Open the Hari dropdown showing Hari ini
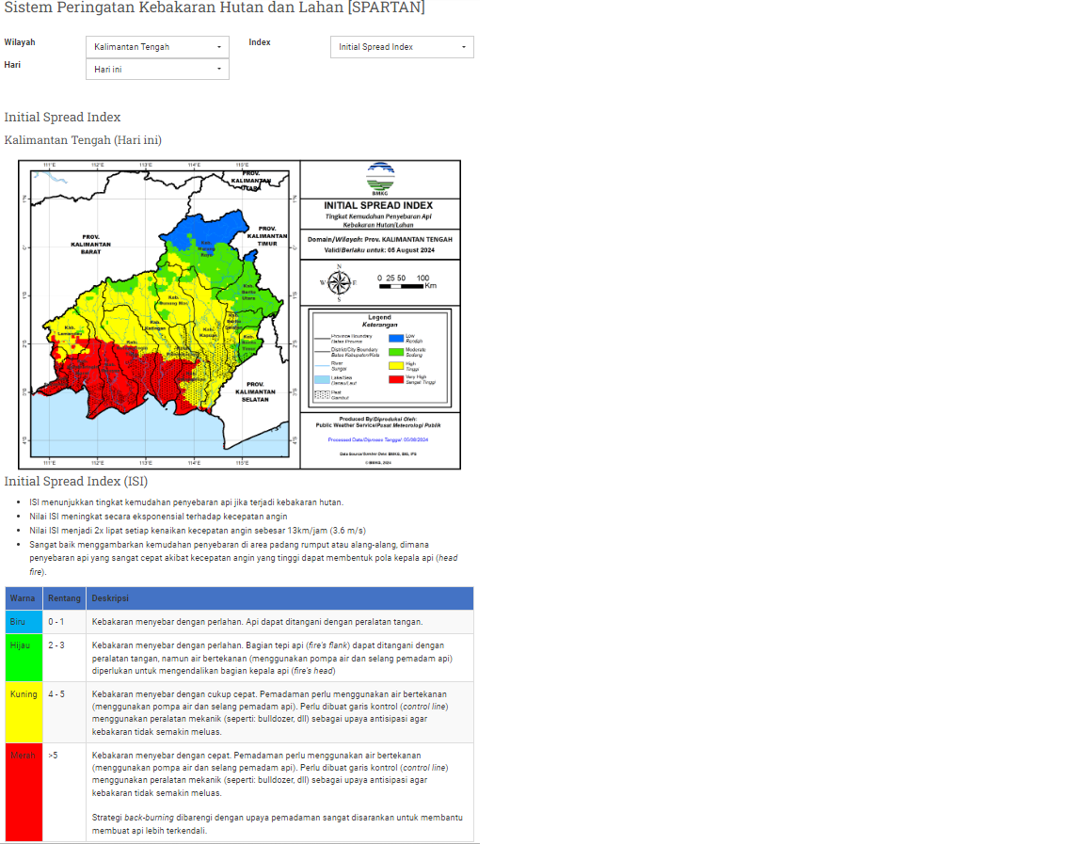The height and width of the screenshot is (844, 1084). [x=157, y=69]
